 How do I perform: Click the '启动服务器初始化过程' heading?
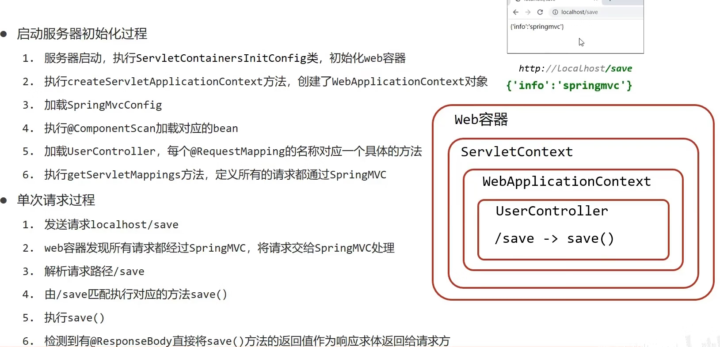point(82,34)
